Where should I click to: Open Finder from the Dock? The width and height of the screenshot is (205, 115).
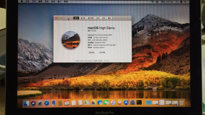click(27, 103)
